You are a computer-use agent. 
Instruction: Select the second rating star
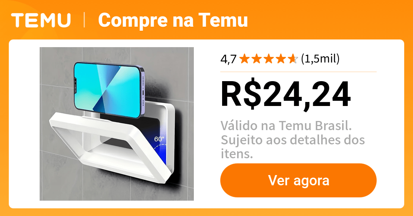(257, 59)
